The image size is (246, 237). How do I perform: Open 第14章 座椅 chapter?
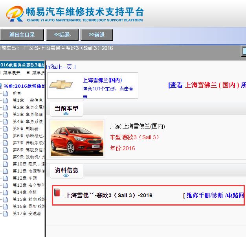(x=25, y=192)
